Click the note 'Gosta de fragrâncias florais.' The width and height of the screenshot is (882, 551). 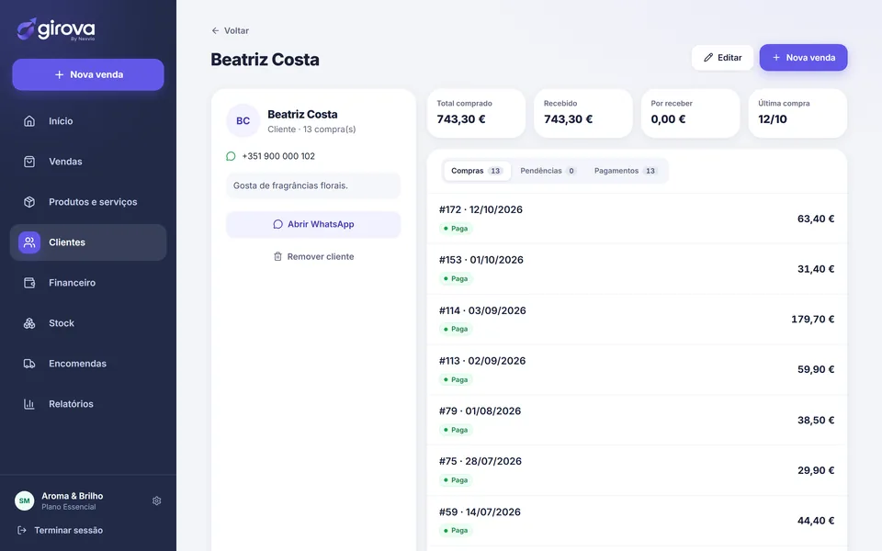313,186
